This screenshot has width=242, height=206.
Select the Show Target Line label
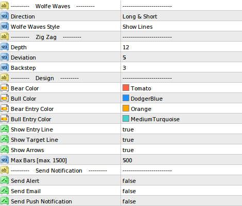coord(34,140)
